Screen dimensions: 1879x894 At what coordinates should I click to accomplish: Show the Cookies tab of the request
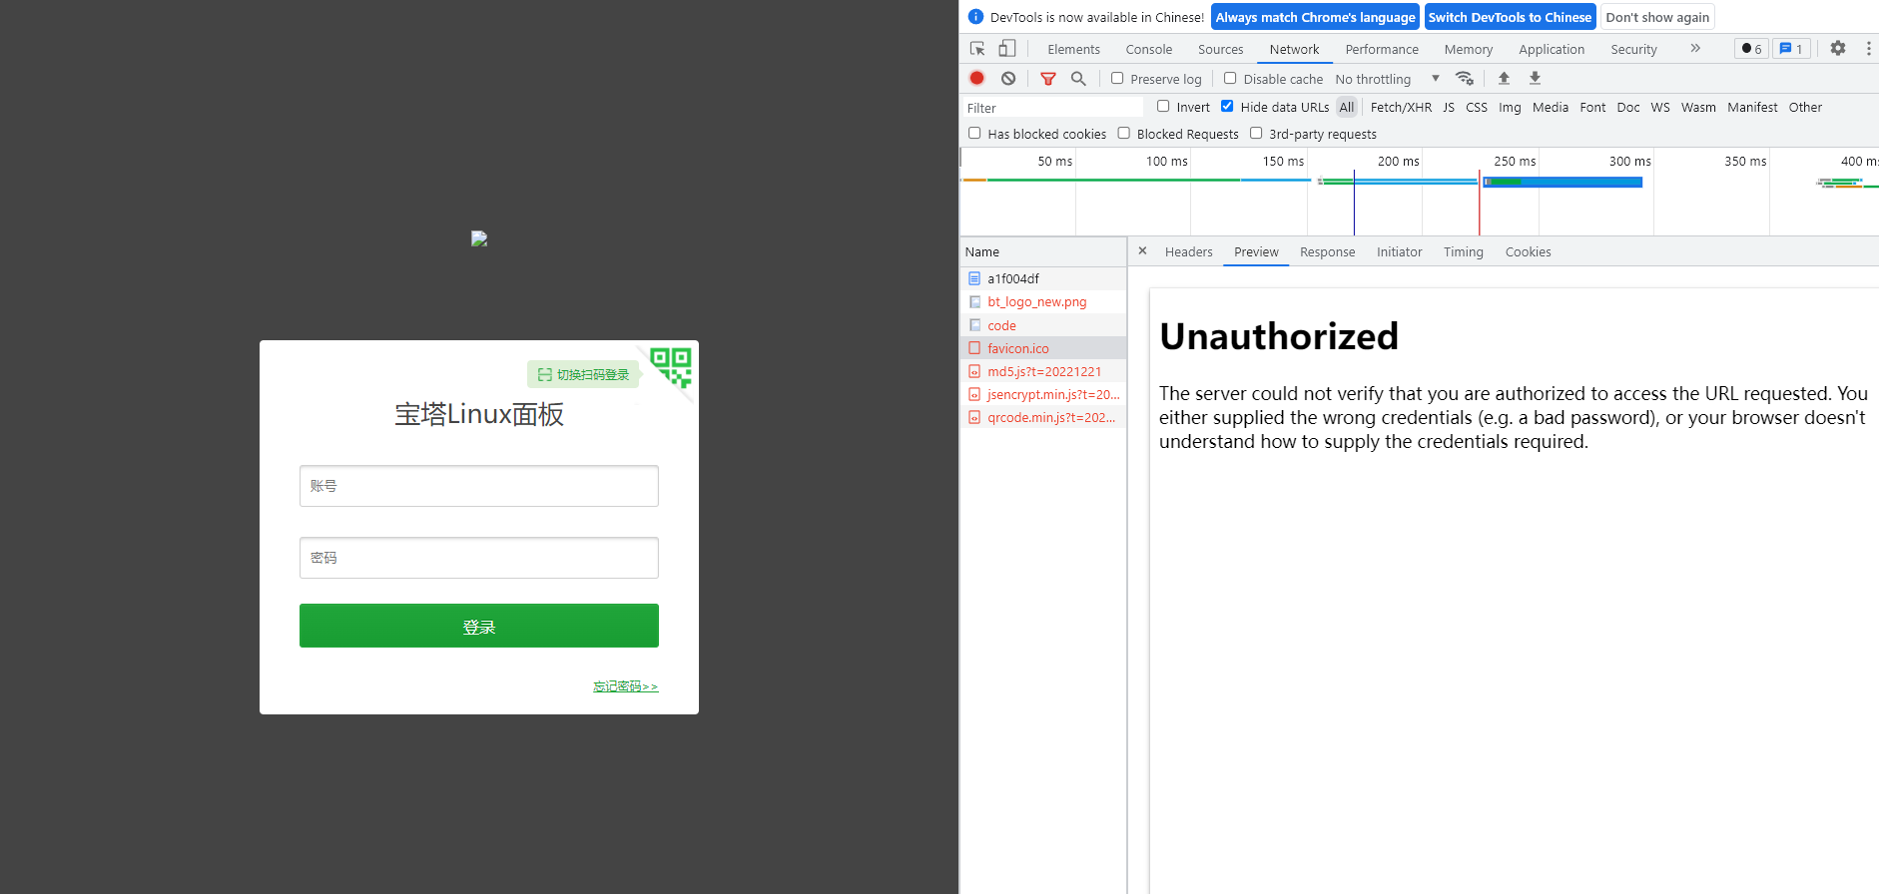click(1529, 251)
